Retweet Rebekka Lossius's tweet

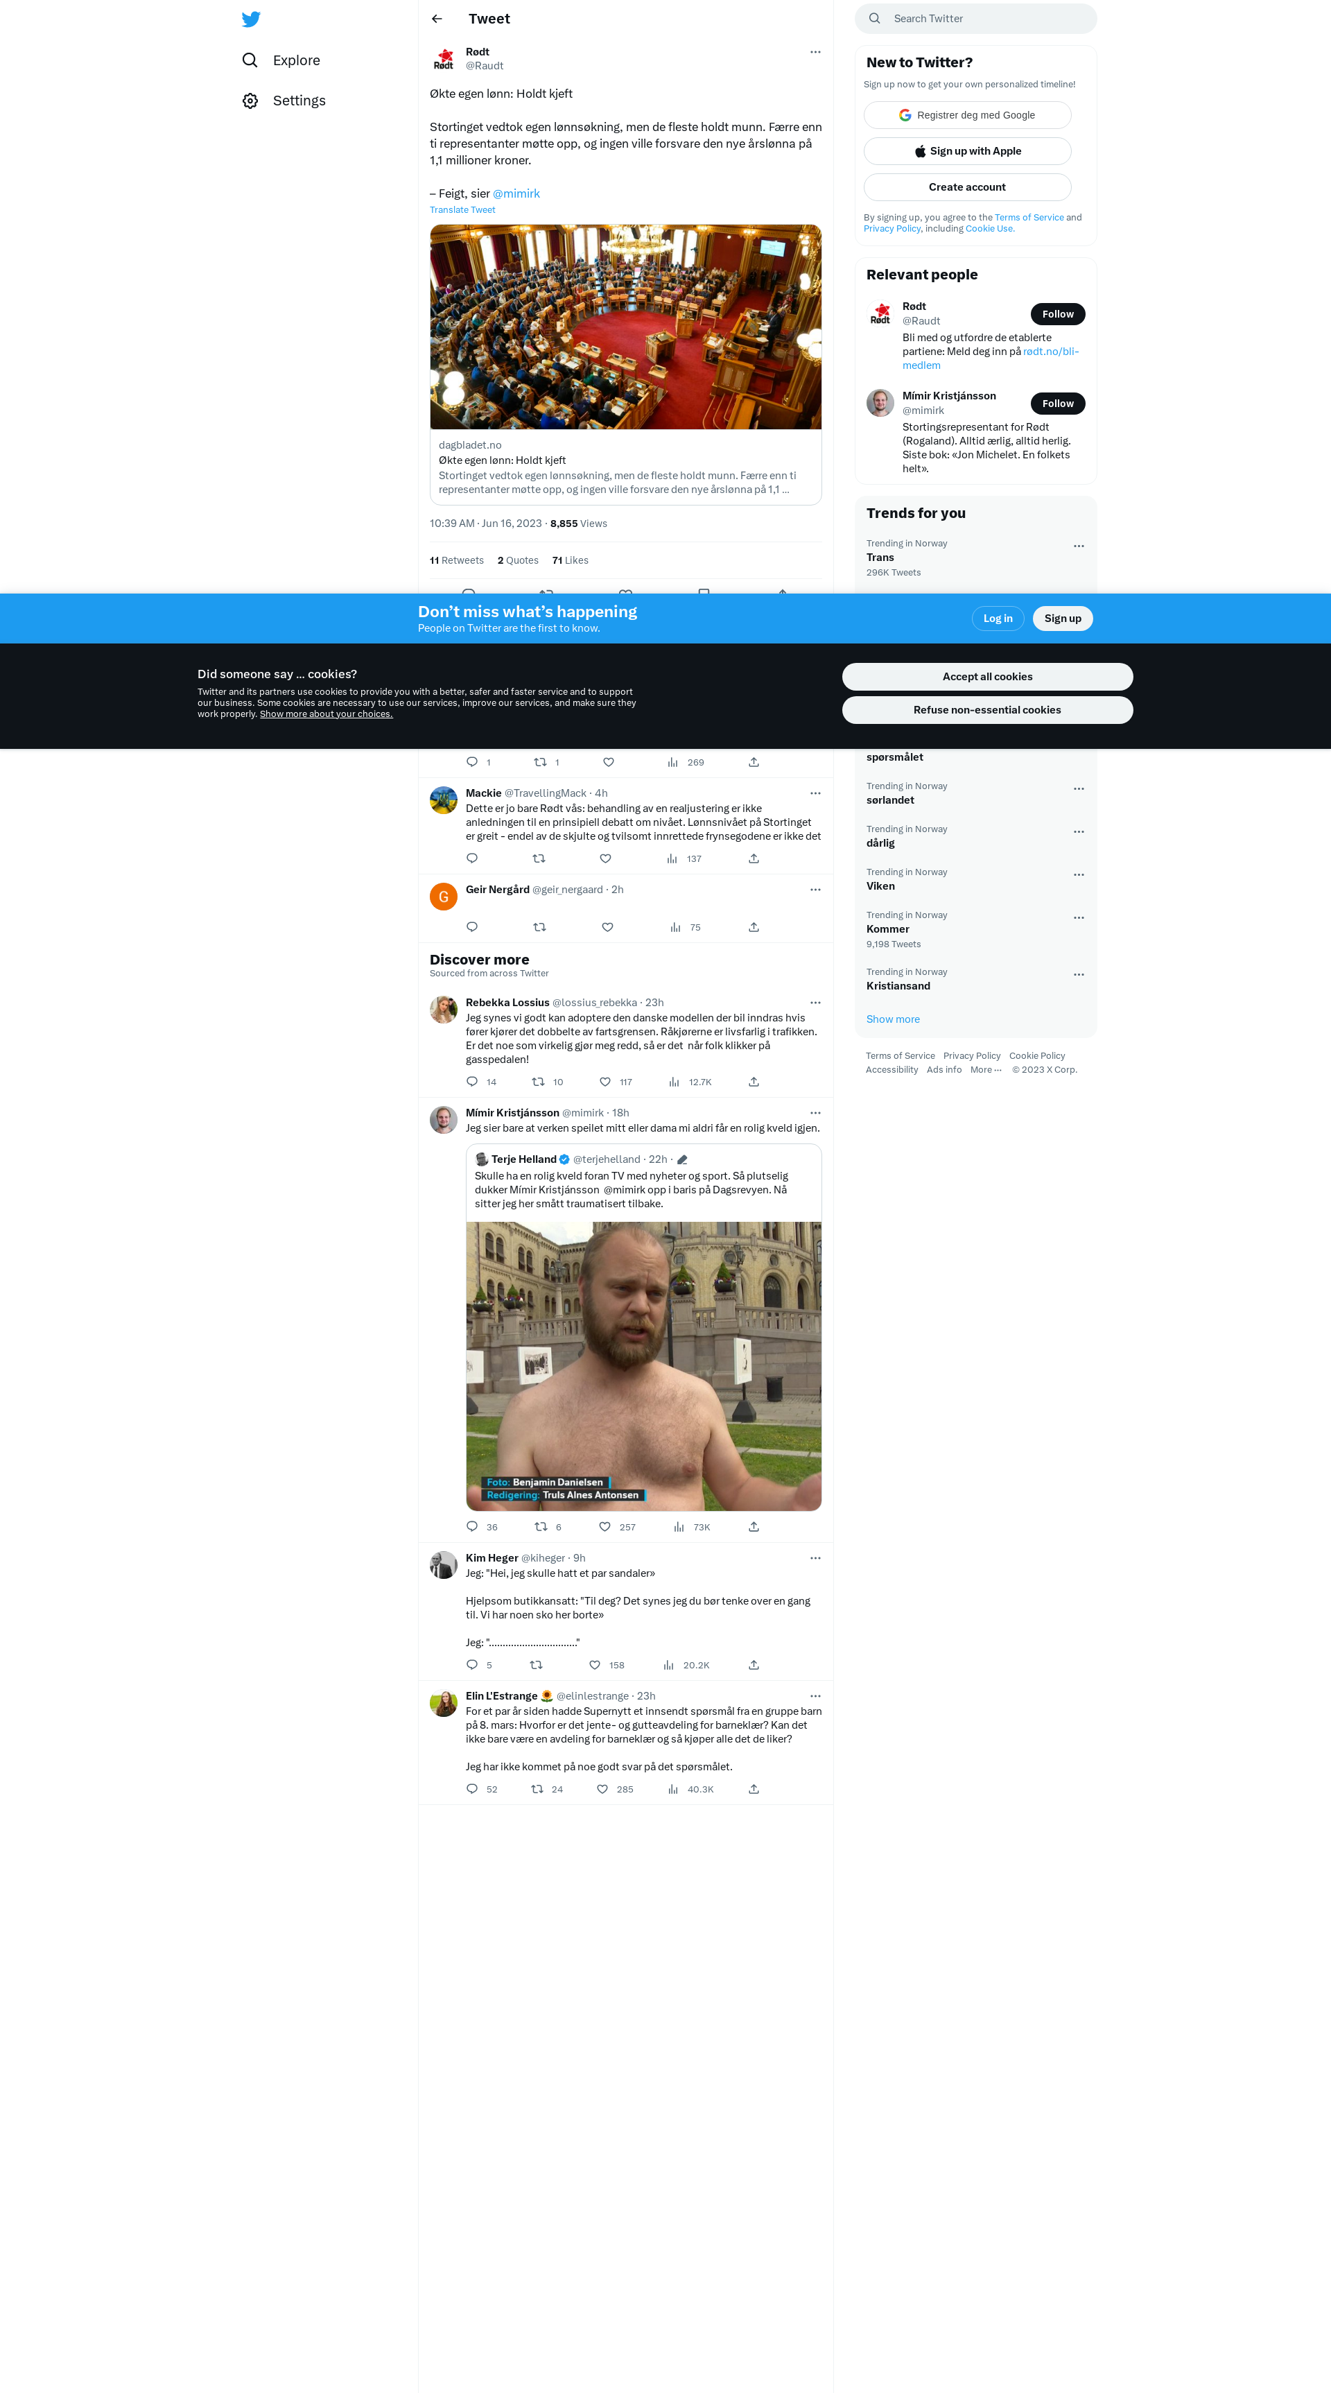click(538, 1081)
